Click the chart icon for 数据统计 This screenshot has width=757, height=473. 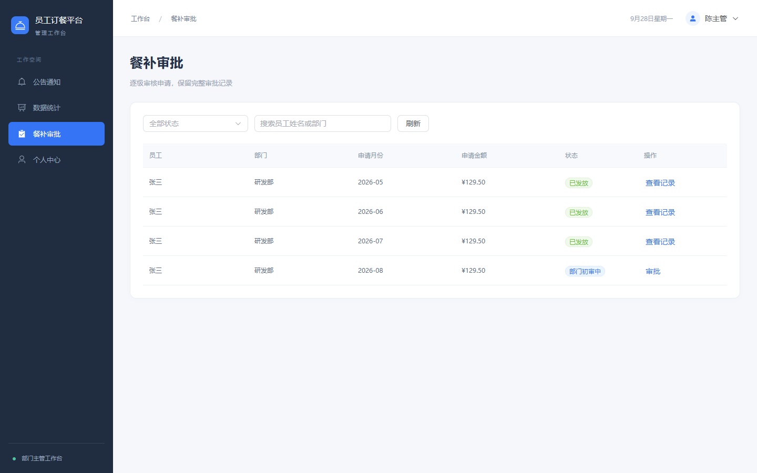22,108
